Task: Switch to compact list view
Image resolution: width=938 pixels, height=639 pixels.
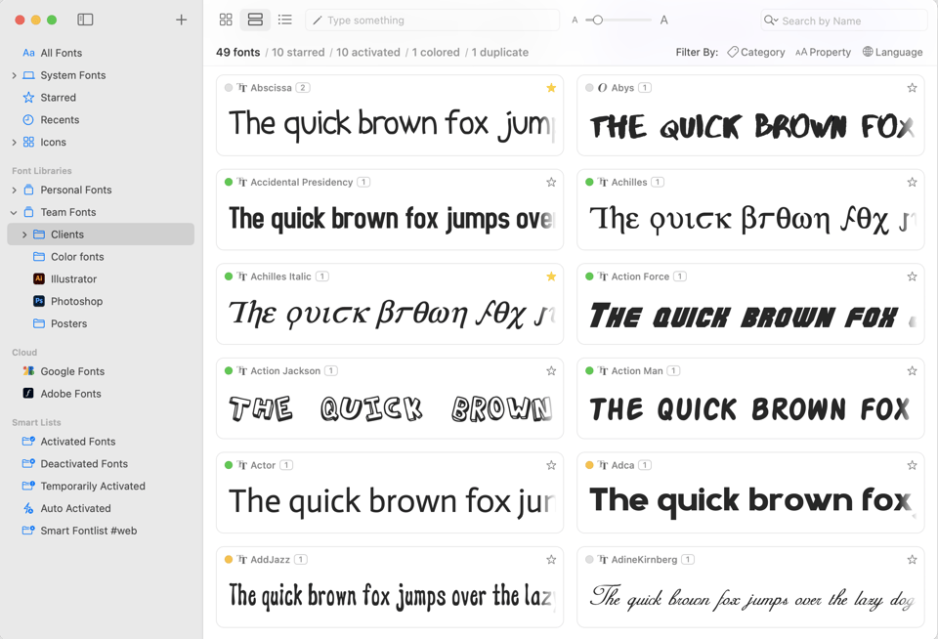Action: [x=284, y=19]
